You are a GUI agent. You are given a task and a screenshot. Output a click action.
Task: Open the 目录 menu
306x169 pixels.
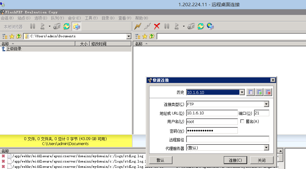coord(108,18)
